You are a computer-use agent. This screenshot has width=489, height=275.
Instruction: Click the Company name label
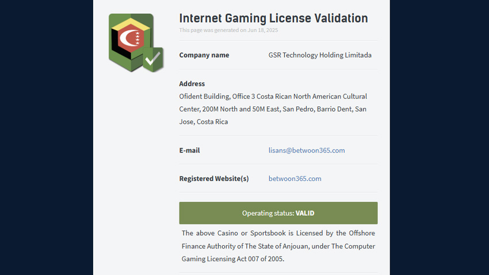pyautogui.click(x=204, y=55)
